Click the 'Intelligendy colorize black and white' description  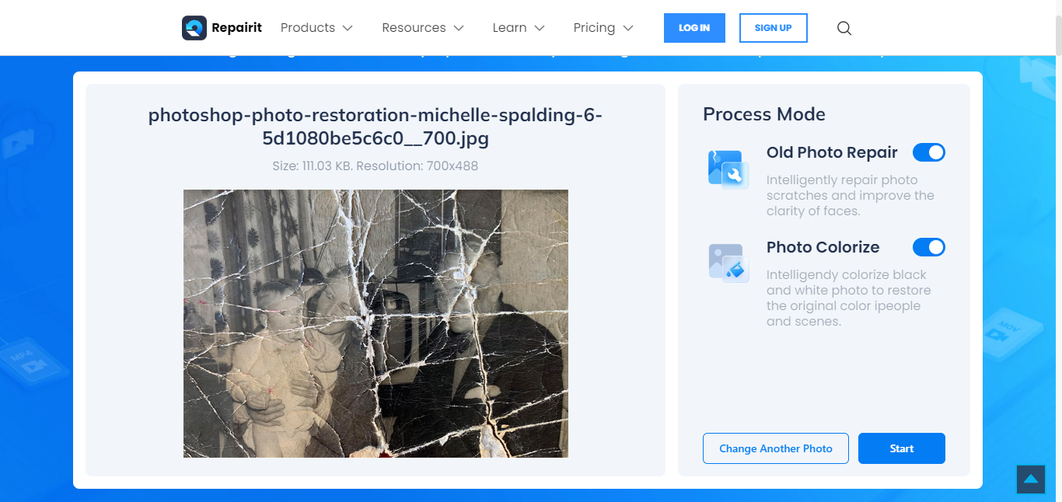coord(848,298)
